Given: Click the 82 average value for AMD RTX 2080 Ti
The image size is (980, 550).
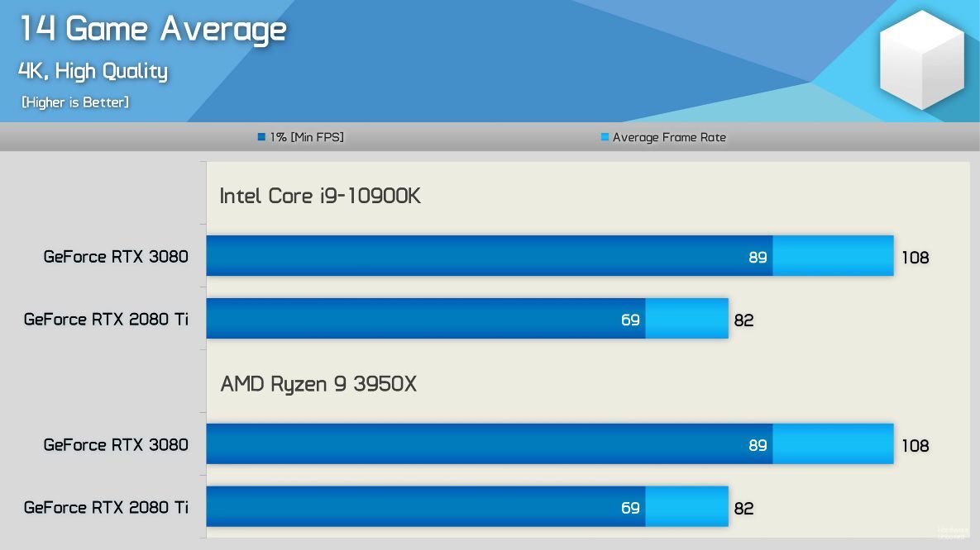Looking at the screenshot, I should click(x=743, y=509).
